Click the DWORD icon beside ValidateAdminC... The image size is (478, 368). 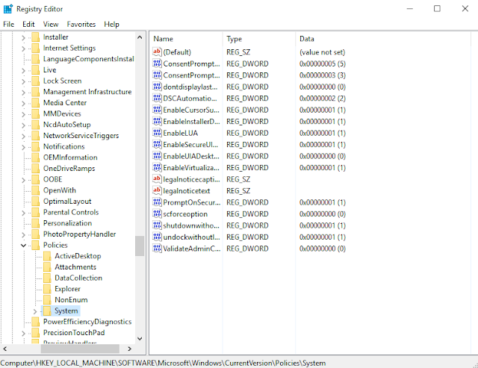pos(157,249)
